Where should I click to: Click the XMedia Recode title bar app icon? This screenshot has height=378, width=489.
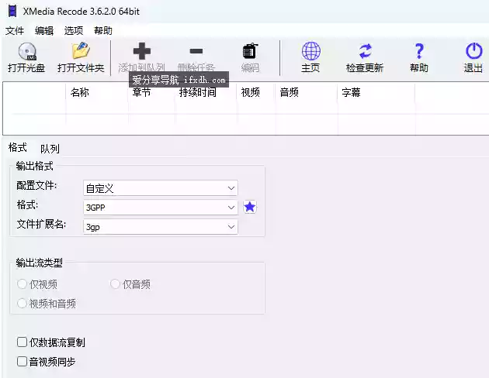point(12,11)
